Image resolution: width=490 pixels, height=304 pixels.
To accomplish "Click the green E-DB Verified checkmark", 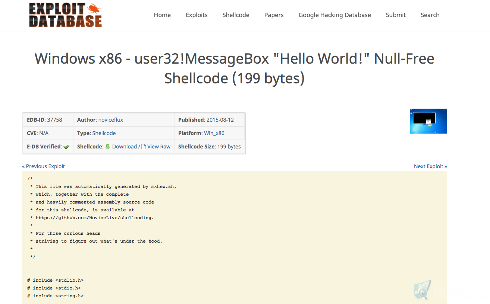I will coord(66,147).
